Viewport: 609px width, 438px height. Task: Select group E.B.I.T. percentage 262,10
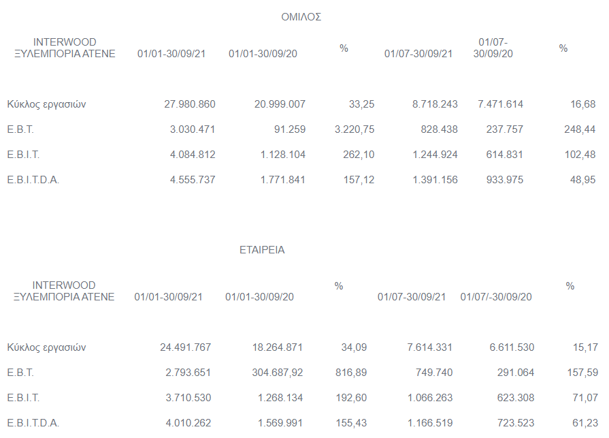tap(359, 155)
